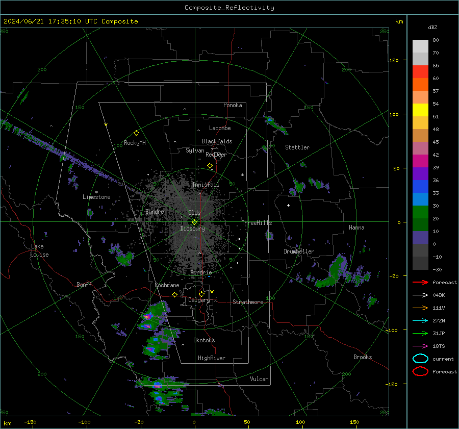459x429 pixels.
Task: Click yellow diamond marker above Calgary label
Action: [x=201, y=294]
